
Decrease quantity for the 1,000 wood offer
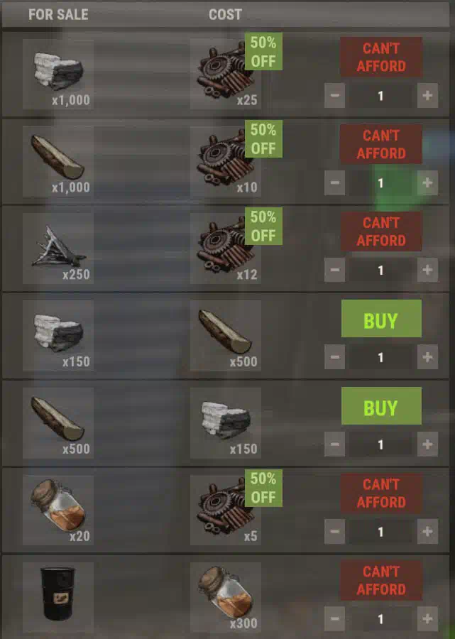335,183
